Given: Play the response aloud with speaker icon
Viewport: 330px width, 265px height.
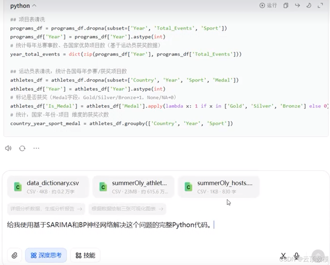Looking at the screenshot, I should 8,148.
